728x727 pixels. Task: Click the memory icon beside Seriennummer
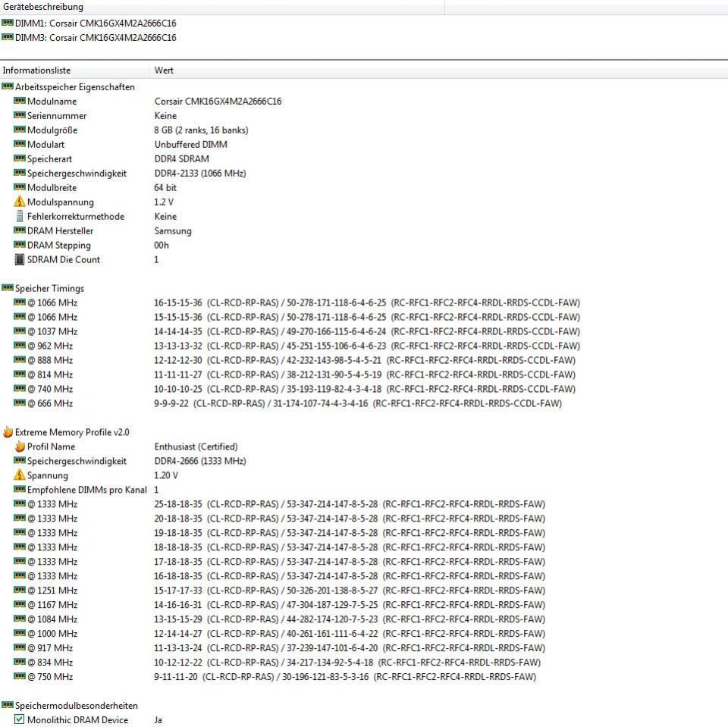[20, 115]
